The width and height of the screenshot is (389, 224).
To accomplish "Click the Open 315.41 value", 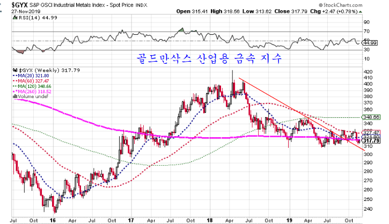I will tap(192, 11).
